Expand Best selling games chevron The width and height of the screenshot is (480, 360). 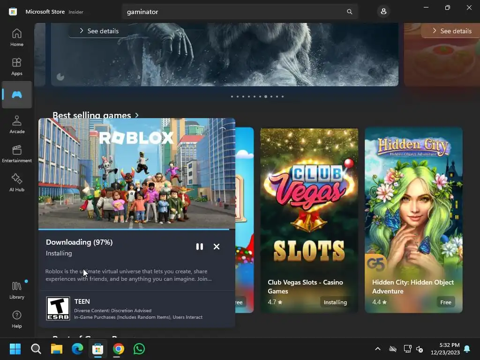137,115
